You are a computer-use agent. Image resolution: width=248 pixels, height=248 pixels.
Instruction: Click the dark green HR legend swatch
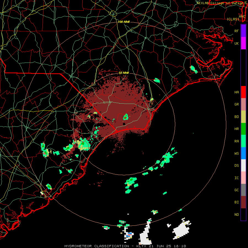[x=243, y=129]
